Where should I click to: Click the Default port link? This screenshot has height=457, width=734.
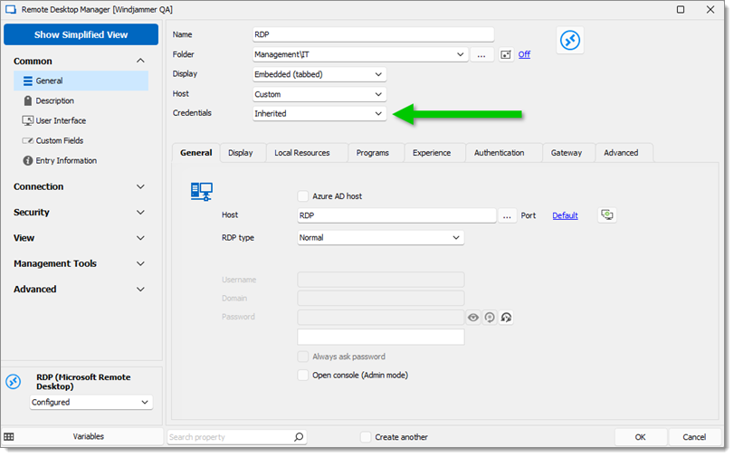tap(565, 216)
